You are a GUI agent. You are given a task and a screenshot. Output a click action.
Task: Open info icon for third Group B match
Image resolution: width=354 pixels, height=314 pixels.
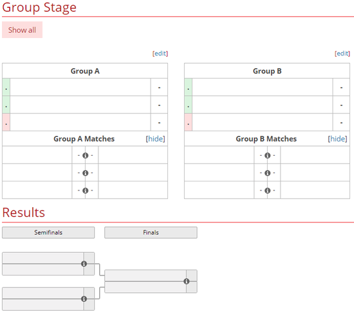[x=267, y=190]
